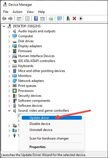Select the Processors tree item

[x=26, y=91]
